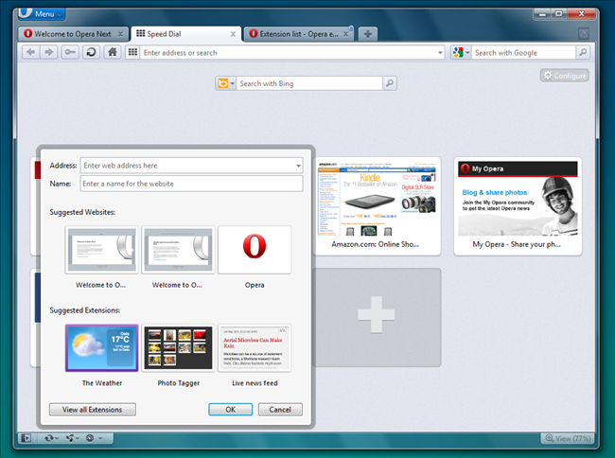Close the Welcome to Opera Next tab

pos(120,34)
